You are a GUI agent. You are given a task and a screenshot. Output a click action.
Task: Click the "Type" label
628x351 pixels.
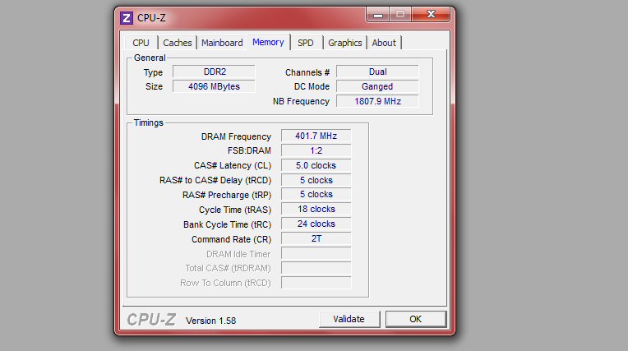pos(153,72)
